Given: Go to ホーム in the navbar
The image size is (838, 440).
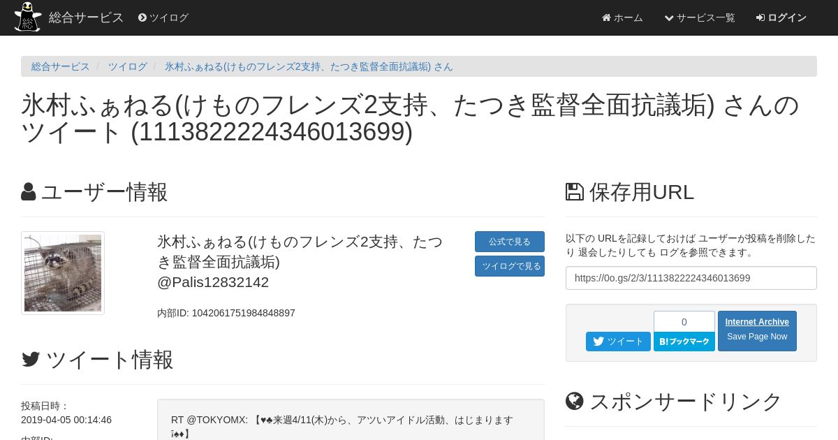Looking at the screenshot, I should coord(622,17).
